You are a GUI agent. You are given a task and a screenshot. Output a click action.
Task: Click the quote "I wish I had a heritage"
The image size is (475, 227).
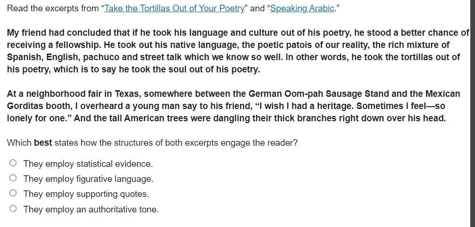(x=305, y=106)
